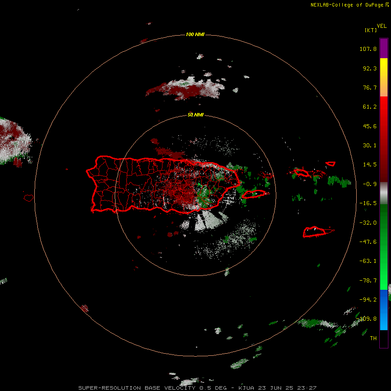The width and height of the screenshot is (391, 391).
Task: Click the 61.2 legend value
Action: [x=370, y=107]
